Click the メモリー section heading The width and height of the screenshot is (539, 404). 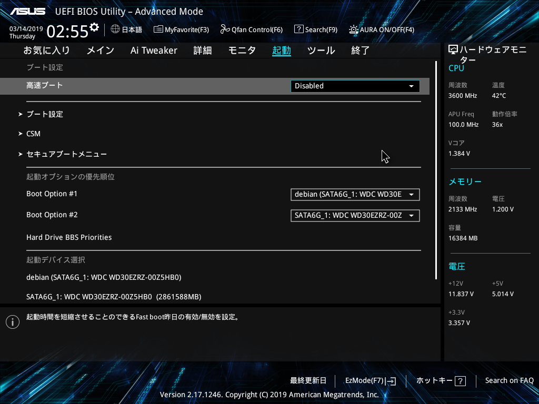[x=465, y=181]
